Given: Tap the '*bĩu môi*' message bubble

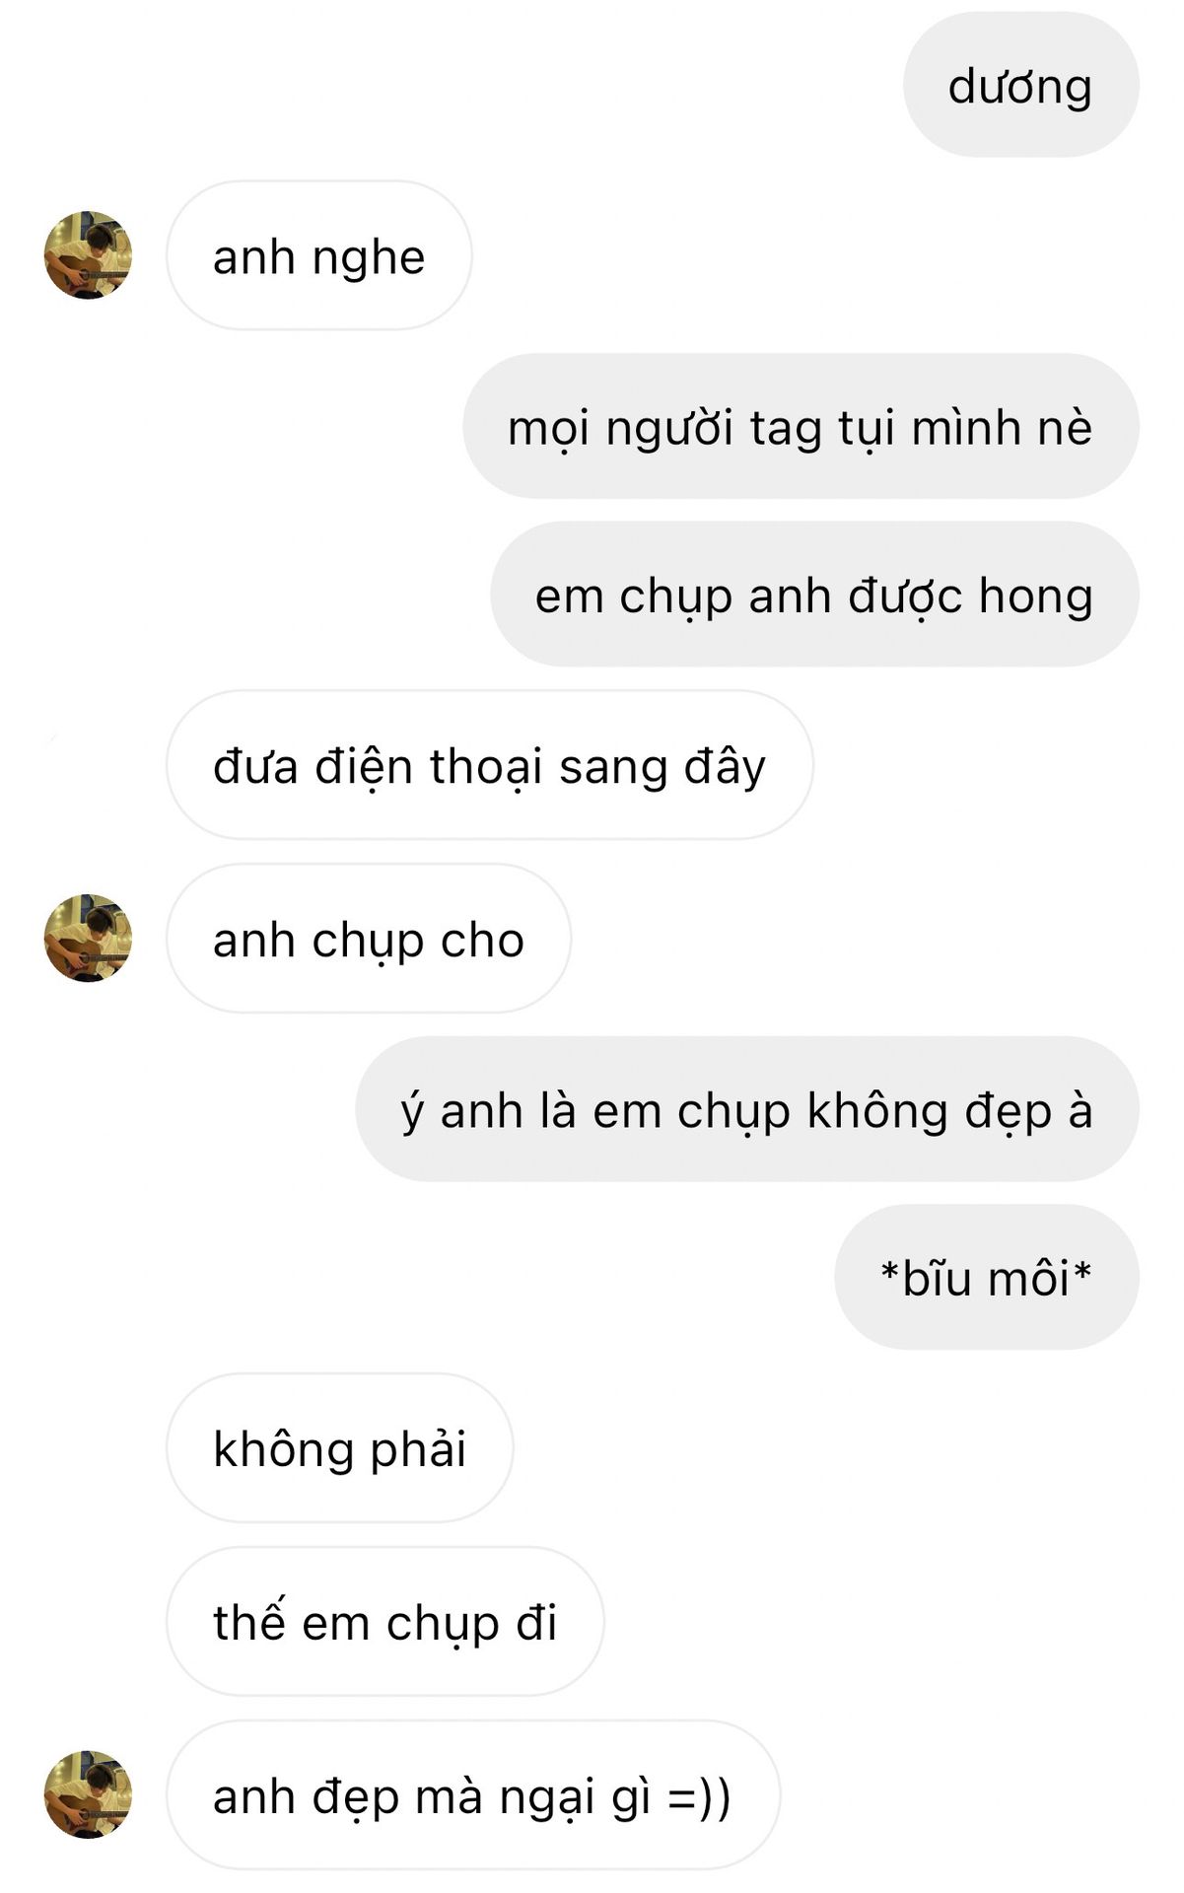Looking at the screenshot, I should [987, 1277].
